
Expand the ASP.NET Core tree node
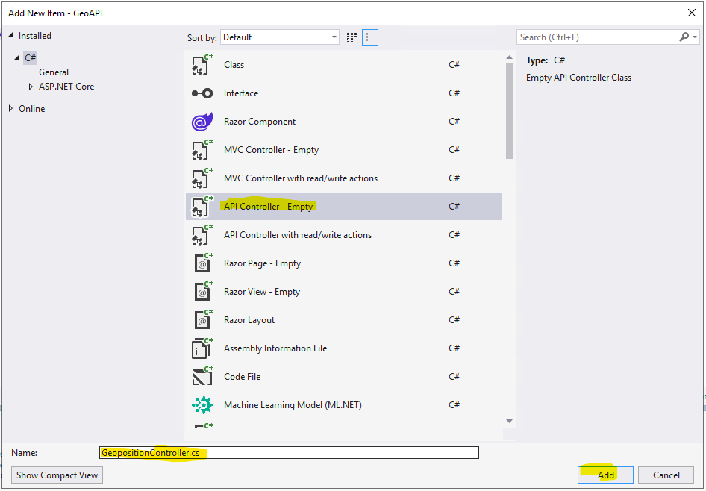pos(31,87)
